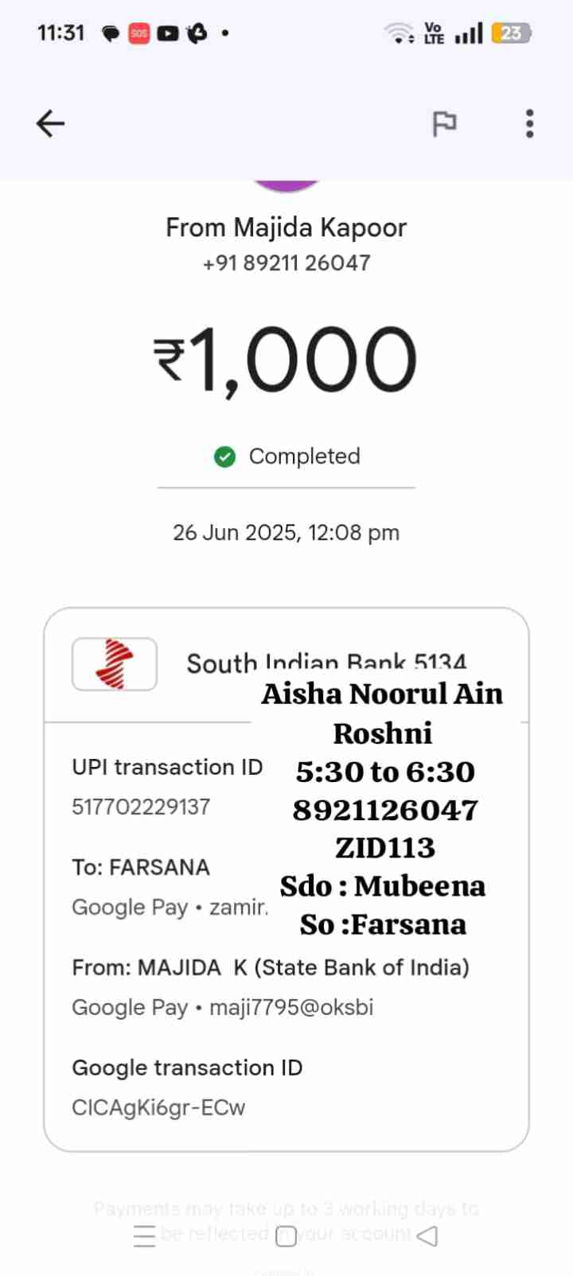The image size is (573, 1276).
Task: Tap the battery indicator icon
Action: 511,33
